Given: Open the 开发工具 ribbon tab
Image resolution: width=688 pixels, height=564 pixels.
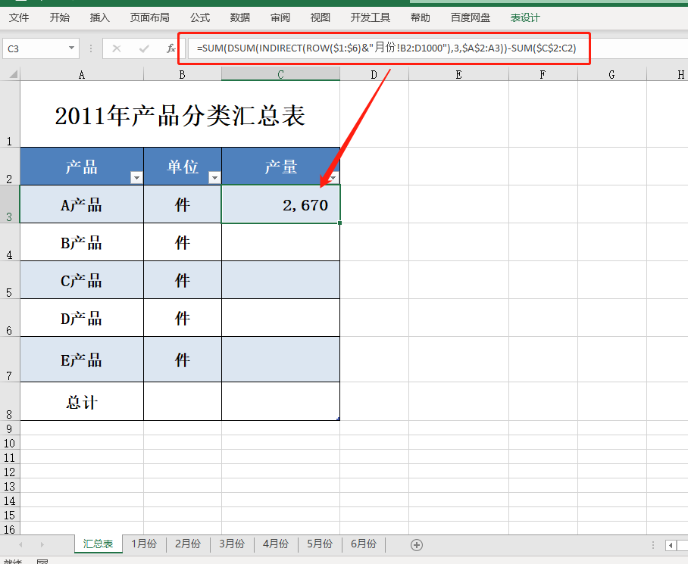Looking at the screenshot, I should [371, 17].
